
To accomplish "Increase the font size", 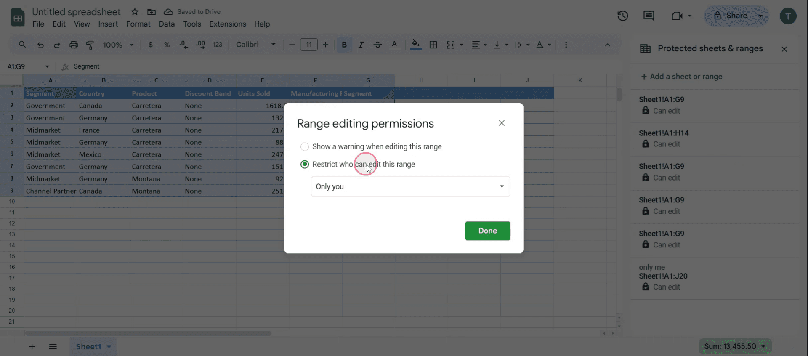I will point(325,45).
